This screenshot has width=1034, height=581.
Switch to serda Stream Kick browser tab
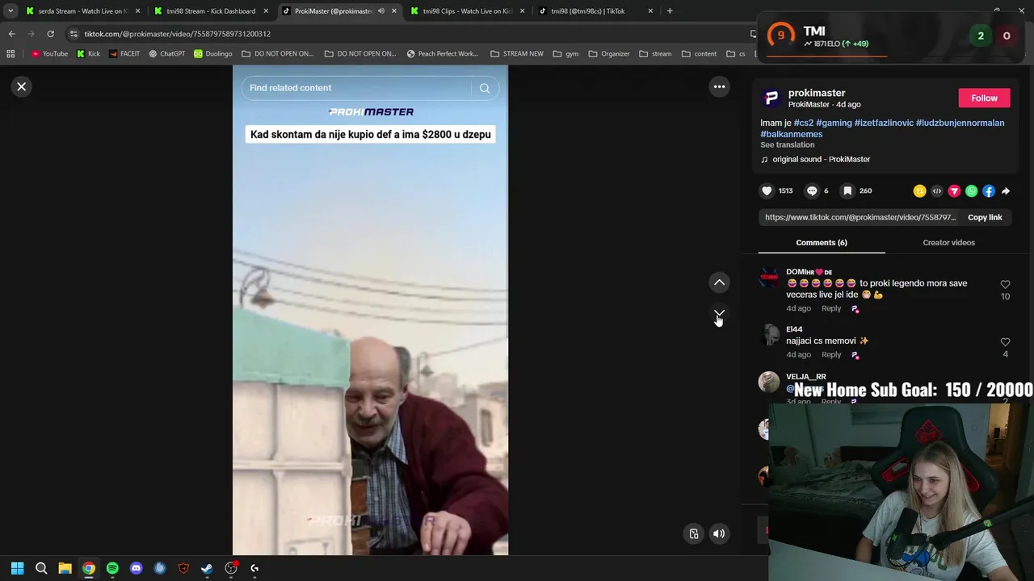tap(82, 11)
